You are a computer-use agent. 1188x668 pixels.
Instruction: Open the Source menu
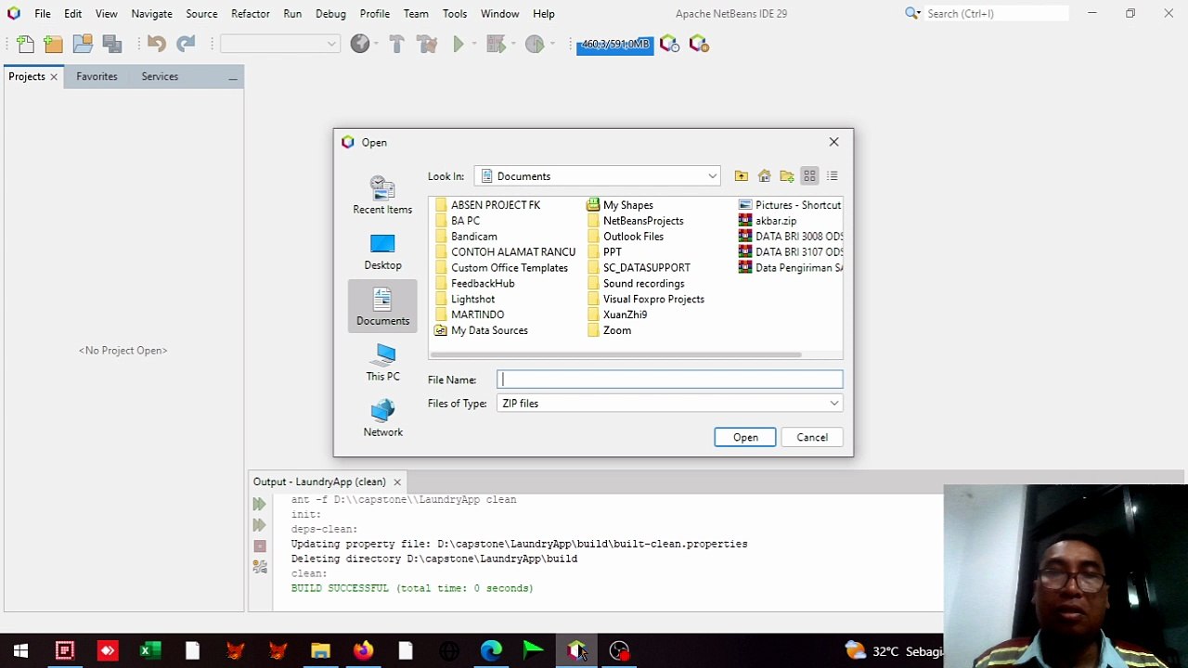(201, 14)
